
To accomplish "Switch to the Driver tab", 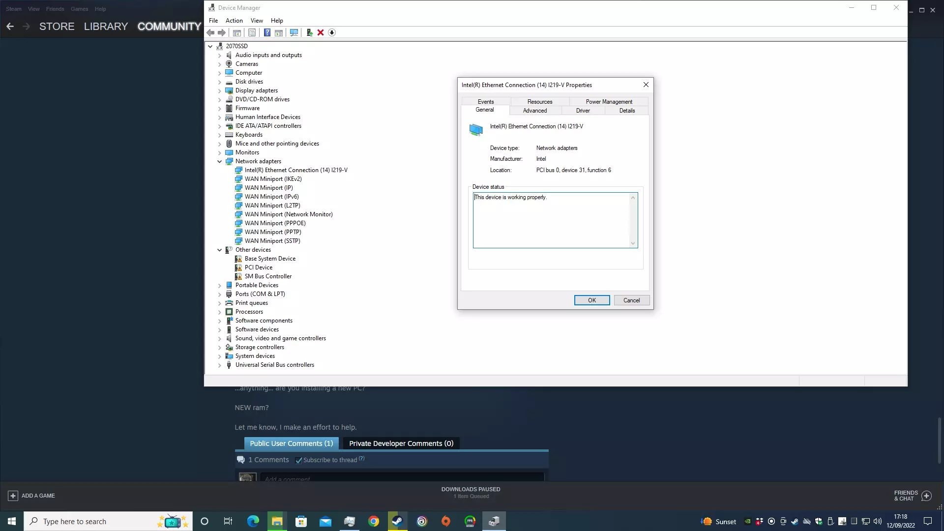I will [583, 111].
